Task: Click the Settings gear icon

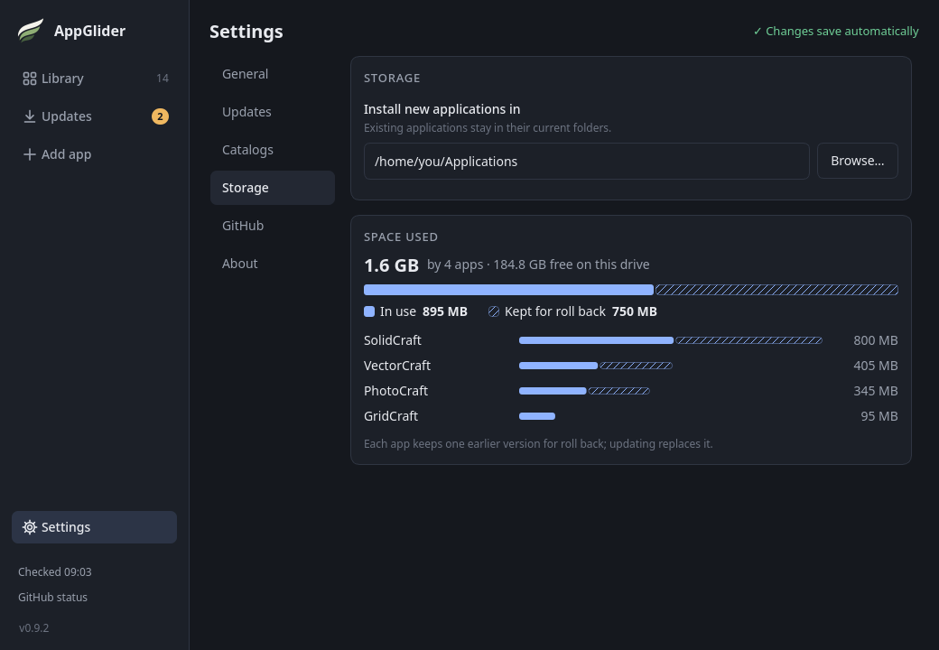Action: tap(29, 527)
